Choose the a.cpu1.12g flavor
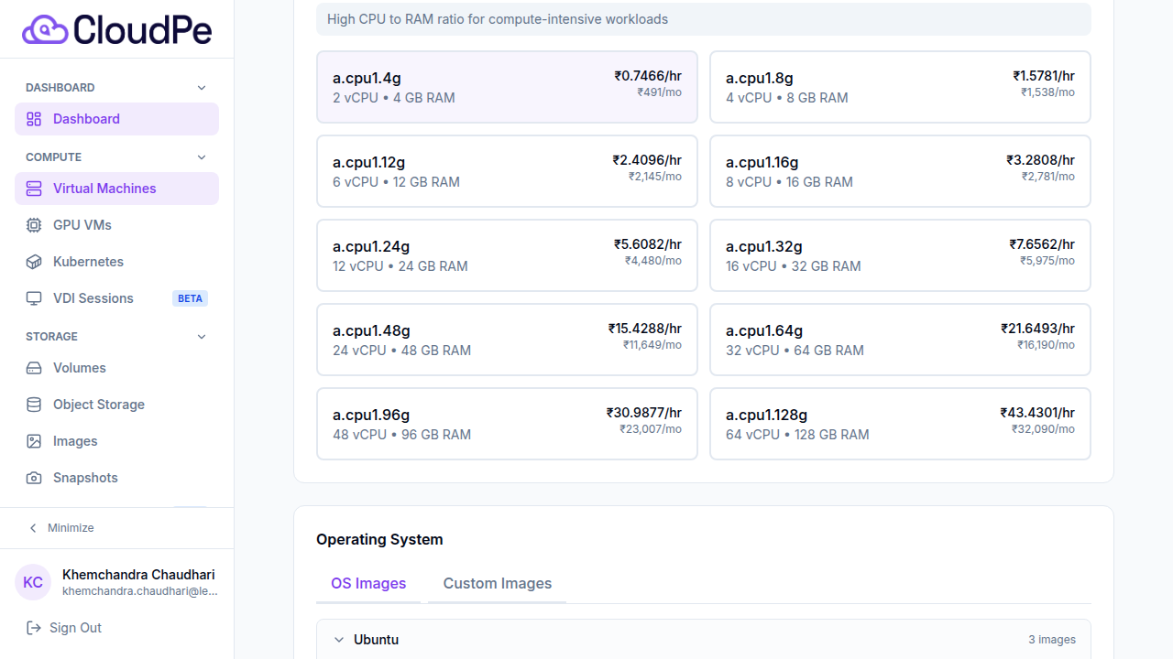Screen dimensions: 1173x659 [507, 171]
